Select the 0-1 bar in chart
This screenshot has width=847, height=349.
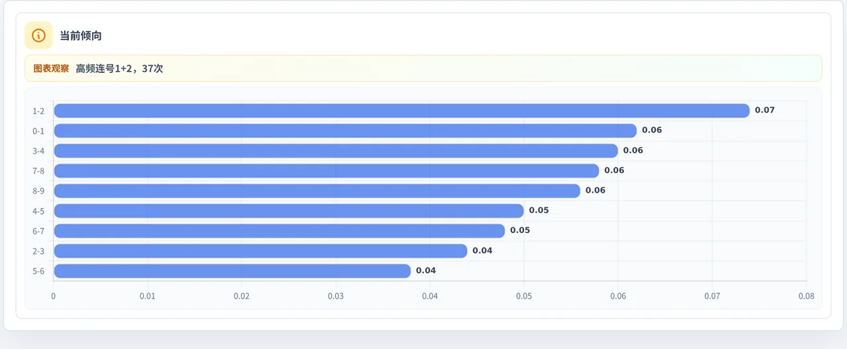(345, 130)
